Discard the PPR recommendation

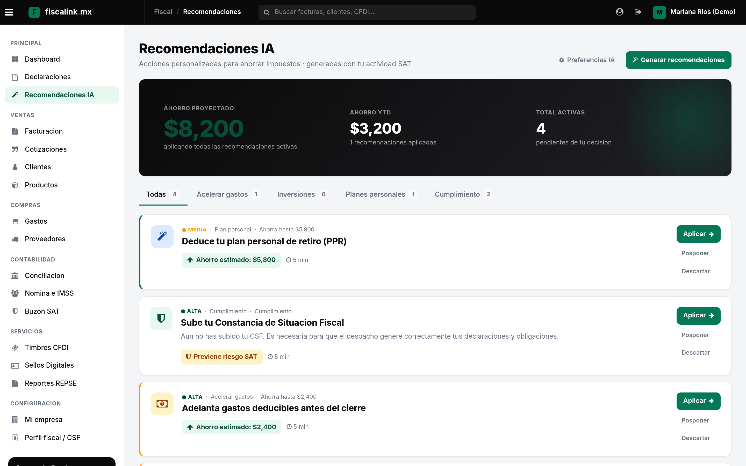696,272
